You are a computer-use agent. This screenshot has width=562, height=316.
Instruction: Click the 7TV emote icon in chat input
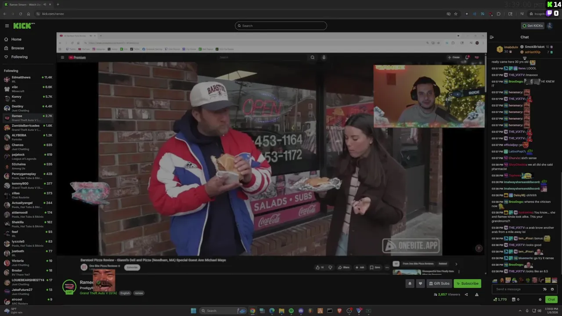[545, 289]
